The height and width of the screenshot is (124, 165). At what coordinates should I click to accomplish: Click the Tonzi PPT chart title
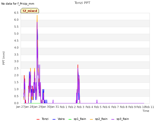pyautogui.click(x=82, y=3)
